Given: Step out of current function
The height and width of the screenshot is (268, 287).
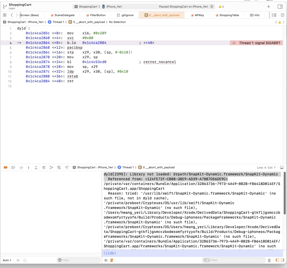Looking at the screenshot, I should tap(36, 167).
